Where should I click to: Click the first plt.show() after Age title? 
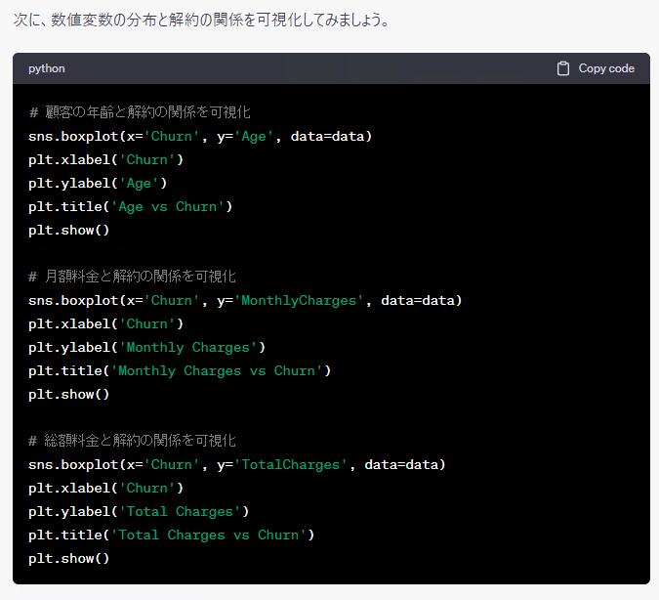68,230
